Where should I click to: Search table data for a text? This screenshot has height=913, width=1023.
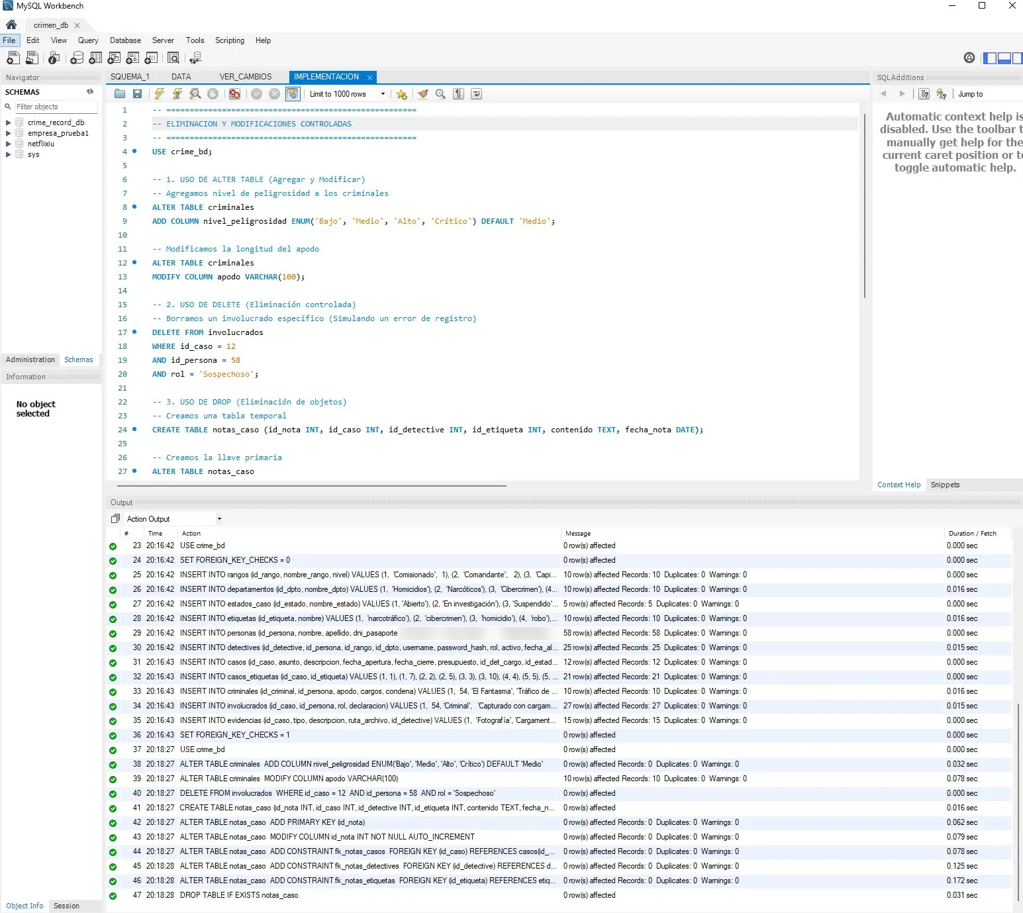click(173, 58)
